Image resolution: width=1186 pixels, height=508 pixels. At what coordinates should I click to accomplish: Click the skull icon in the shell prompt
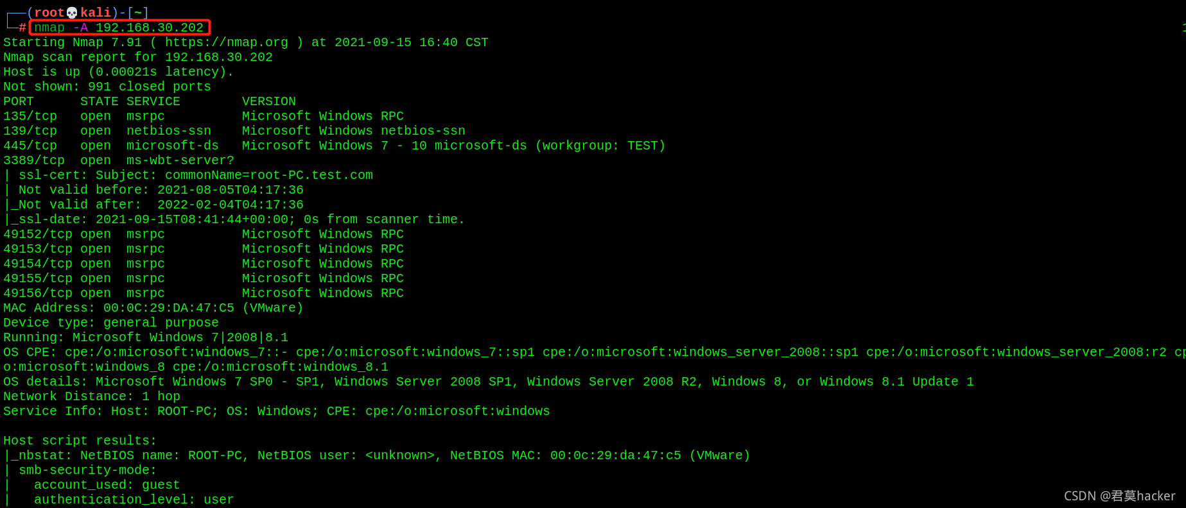[x=72, y=13]
